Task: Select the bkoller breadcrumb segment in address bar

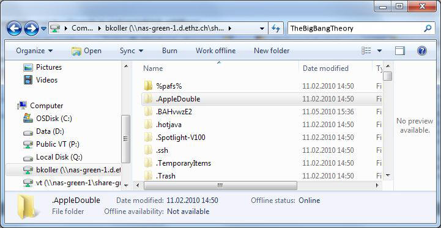Action: (165, 28)
